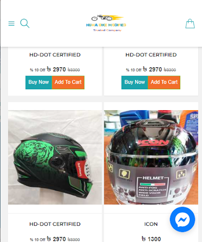Open the green tiger helmet image
This screenshot has height=242, width=202.
[x=55, y=157]
